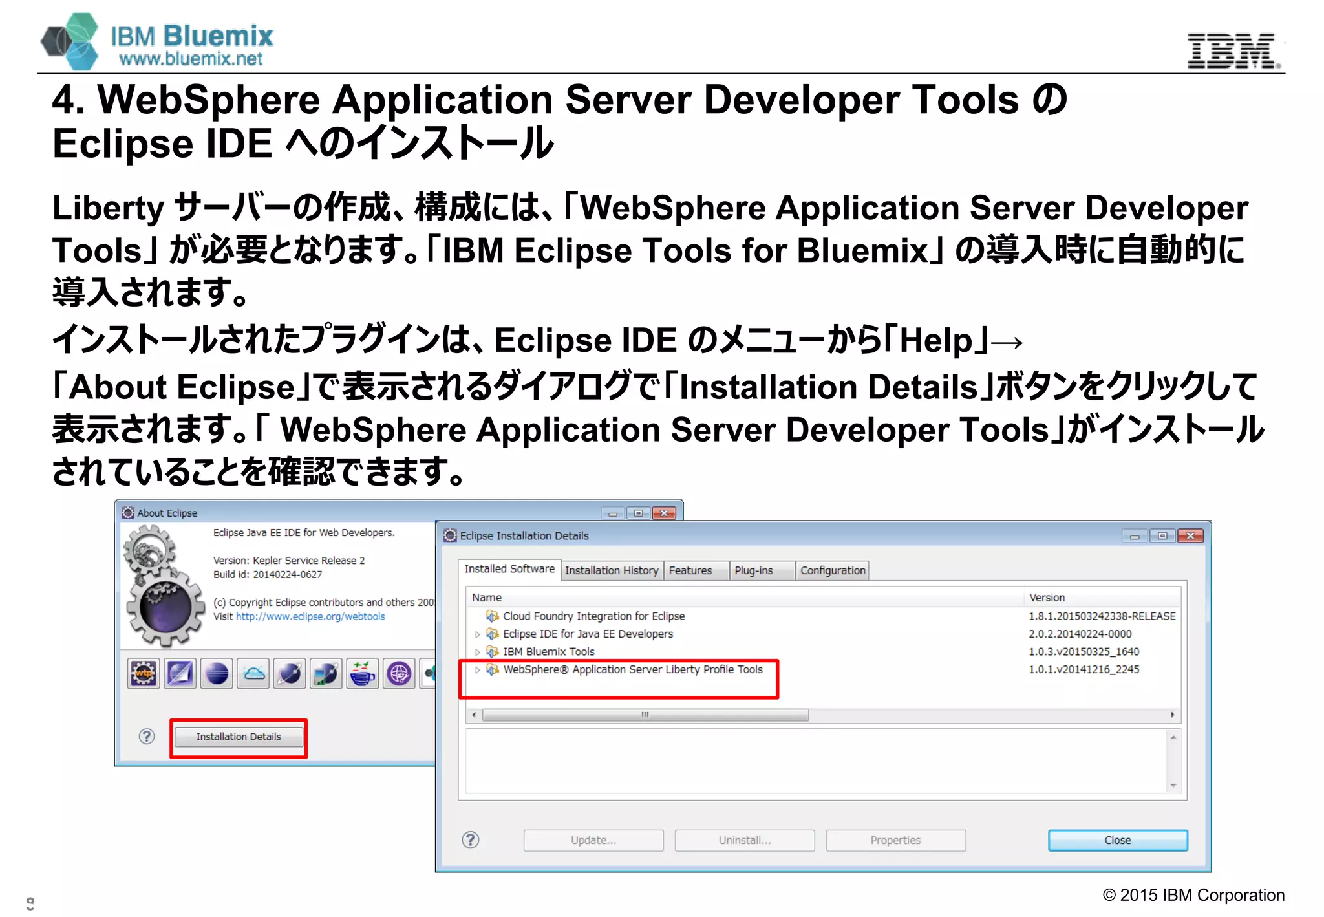Click down arrow in description pane scrollbar
This screenshot has width=1324, height=917.
[1173, 786]
